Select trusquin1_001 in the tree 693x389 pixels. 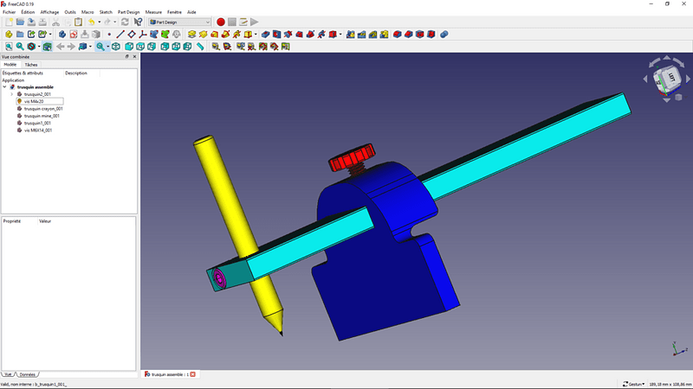37,123
